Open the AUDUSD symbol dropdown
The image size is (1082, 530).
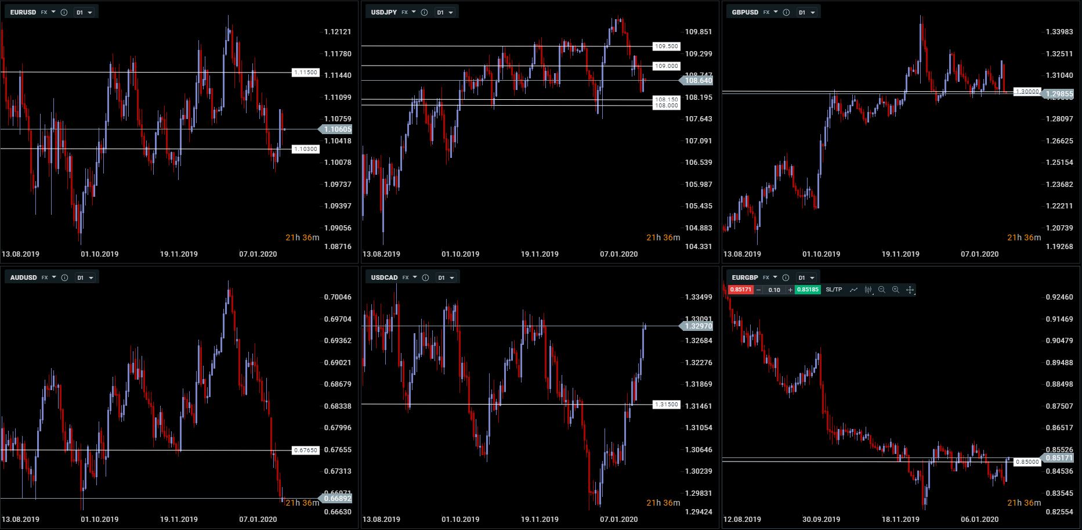coord(55,277)
